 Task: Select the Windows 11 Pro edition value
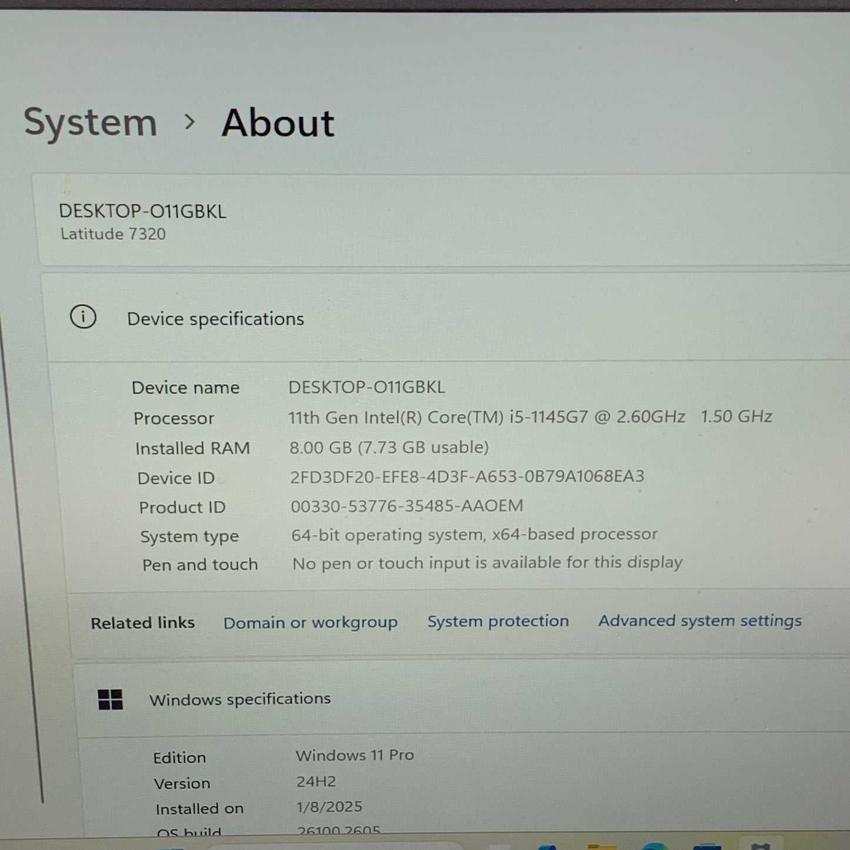pos(355,755)
